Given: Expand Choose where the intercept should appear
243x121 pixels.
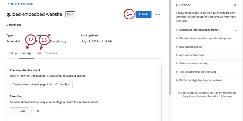Looking at the screenshot, I should click(x=205, y=38).
